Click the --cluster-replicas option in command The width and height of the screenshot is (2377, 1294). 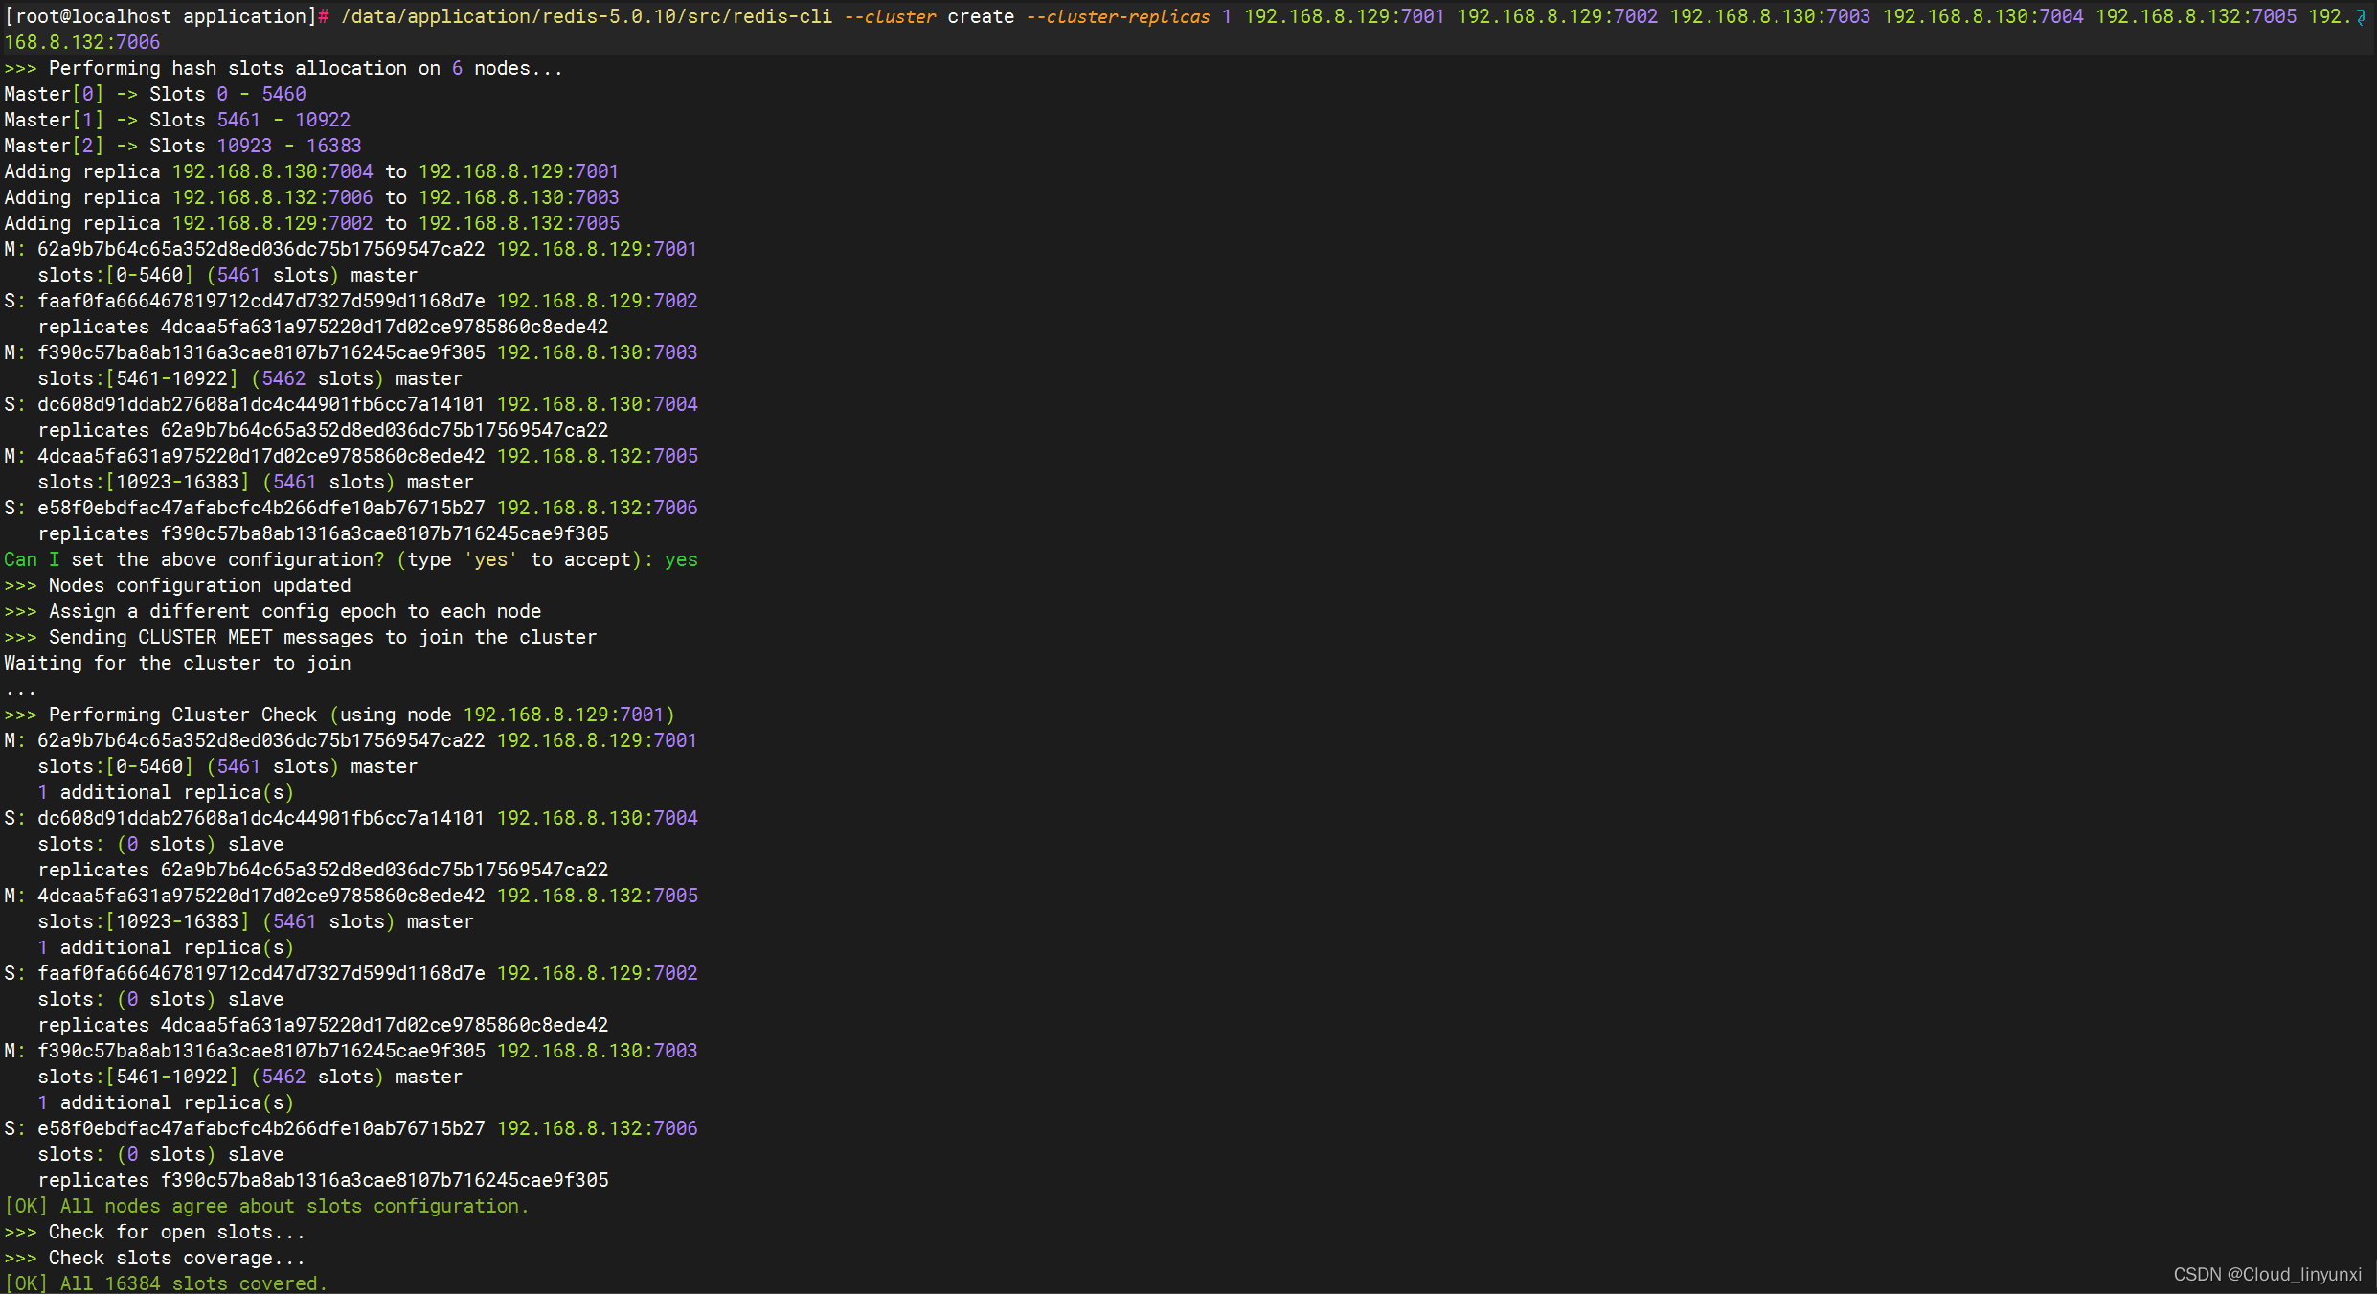point(1118,16)
